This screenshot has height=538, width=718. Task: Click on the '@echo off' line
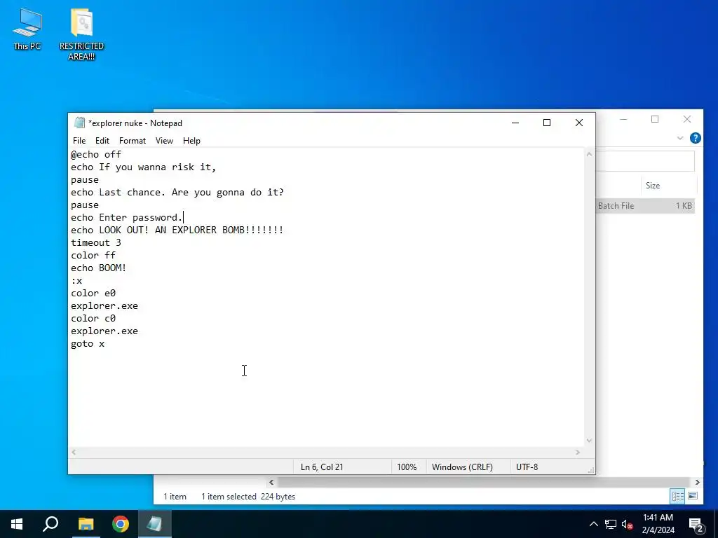click(x=96, y=155)
